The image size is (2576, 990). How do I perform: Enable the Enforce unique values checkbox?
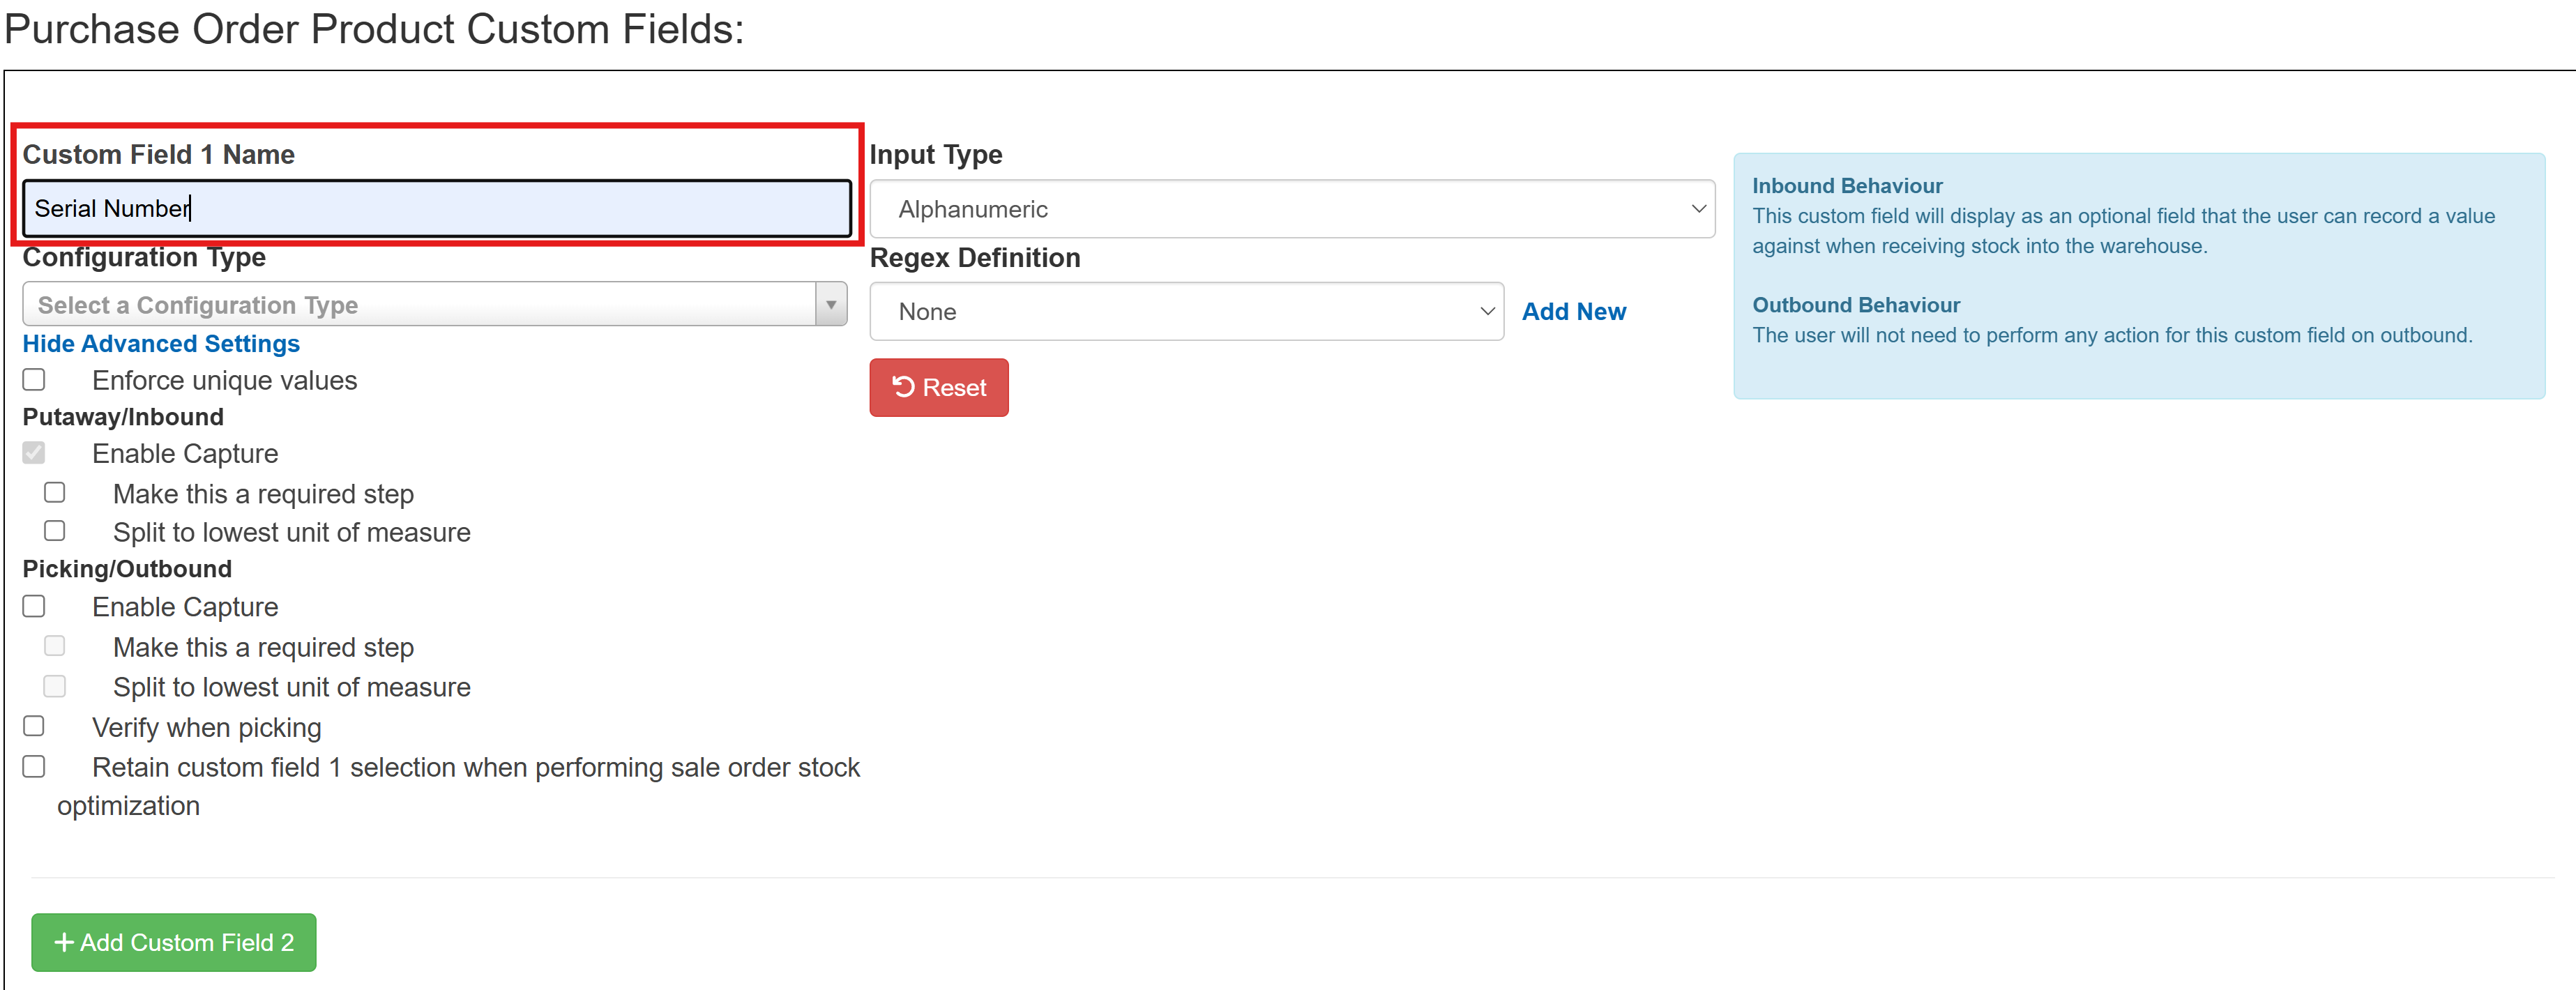[35, 379]
